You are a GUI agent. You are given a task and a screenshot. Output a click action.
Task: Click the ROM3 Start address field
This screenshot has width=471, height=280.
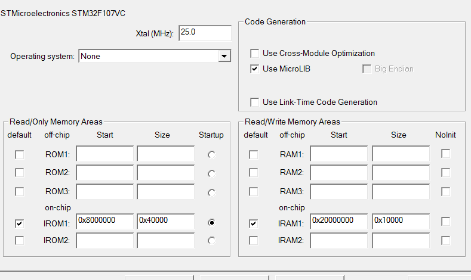(105, 191)
